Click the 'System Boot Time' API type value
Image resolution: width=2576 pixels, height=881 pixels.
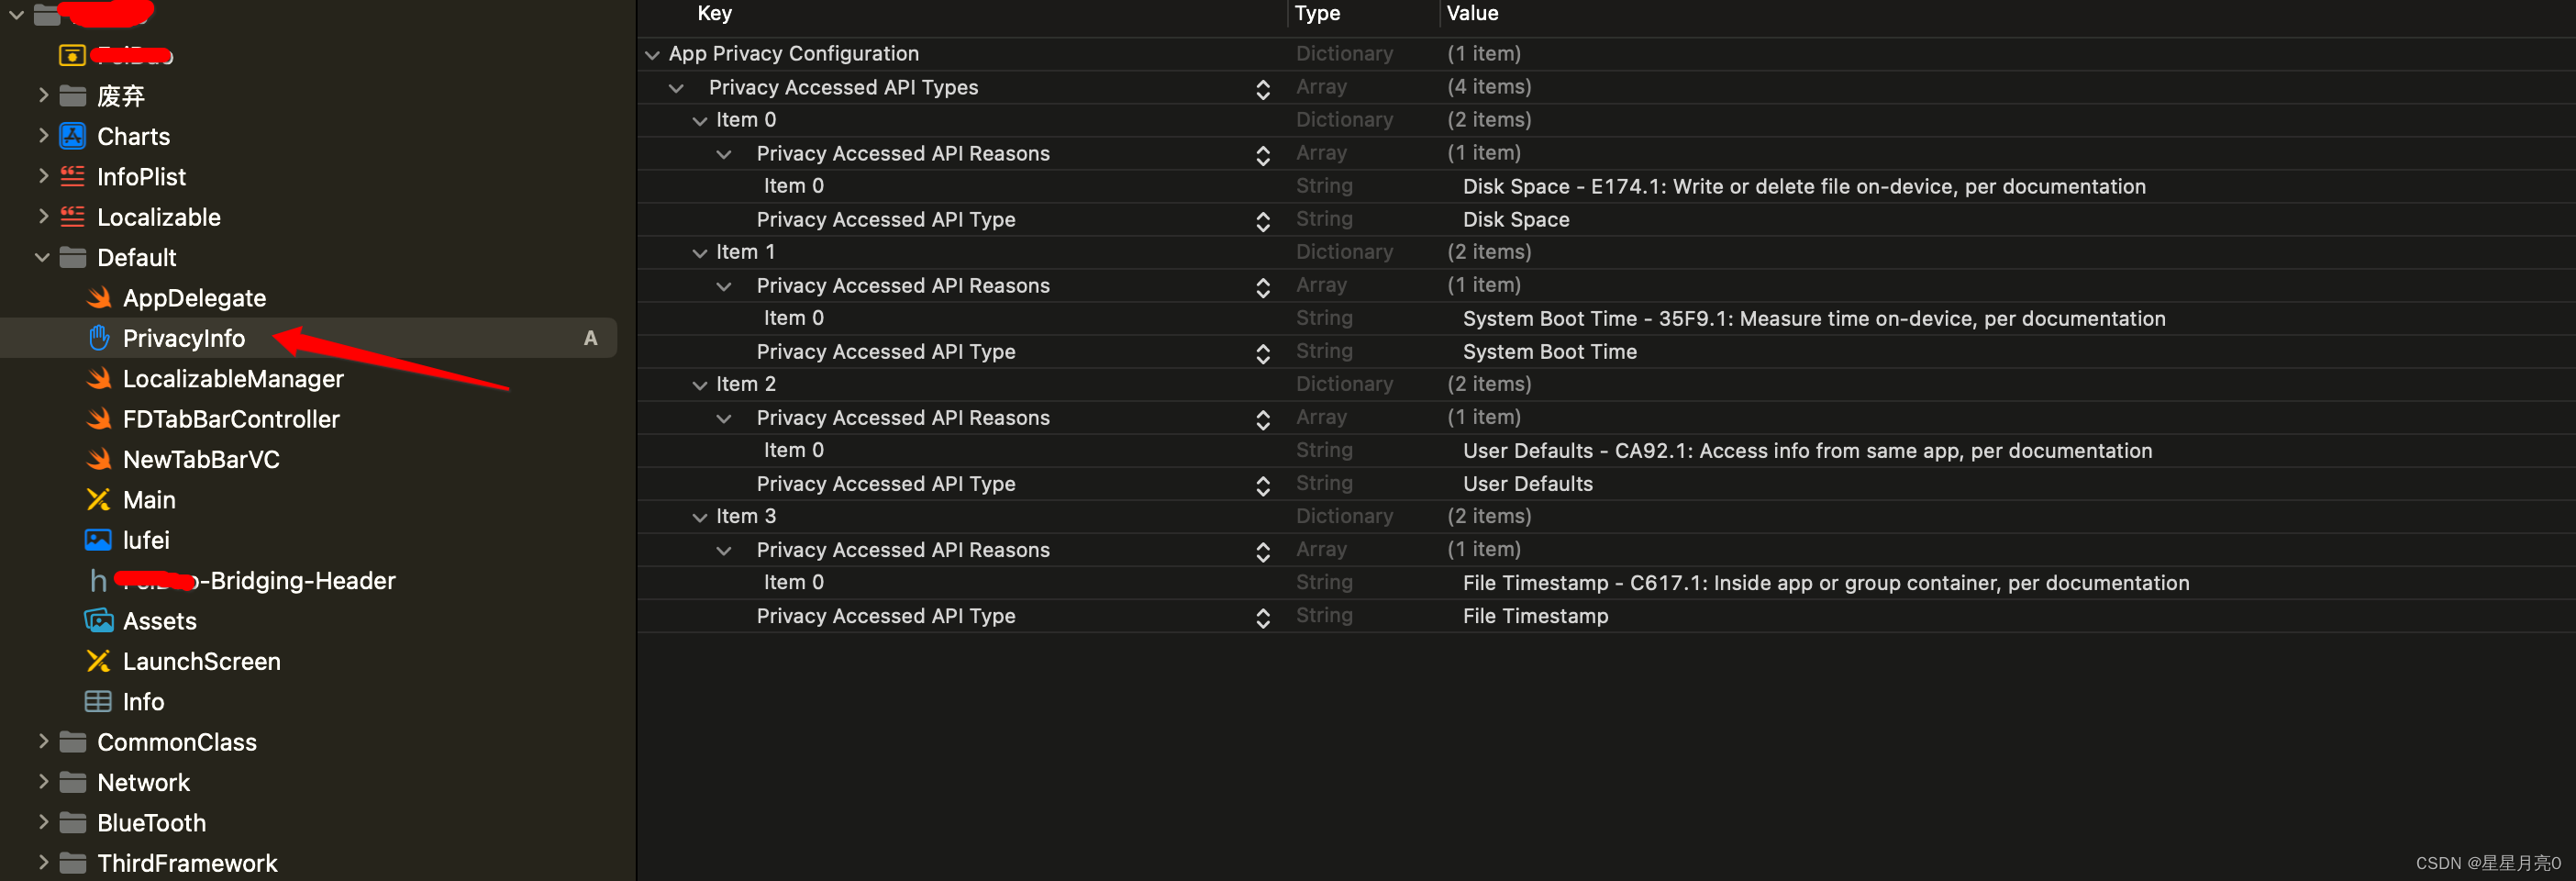pos(1550,351)
